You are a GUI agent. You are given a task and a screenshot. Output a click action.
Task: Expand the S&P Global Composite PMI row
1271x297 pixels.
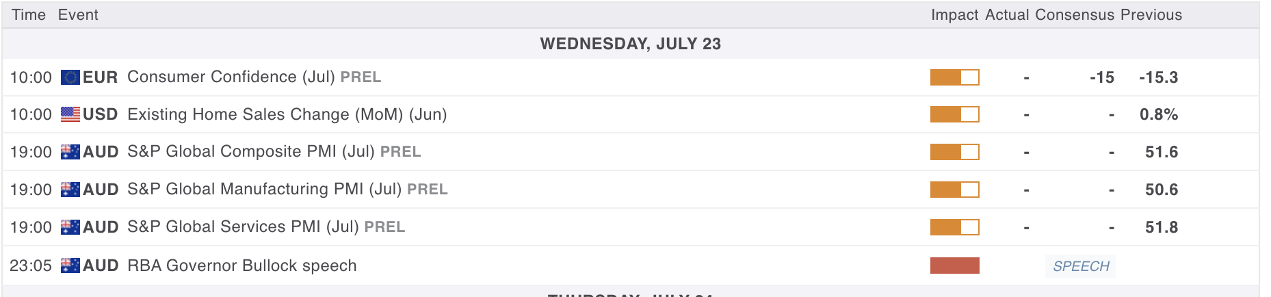631,152
